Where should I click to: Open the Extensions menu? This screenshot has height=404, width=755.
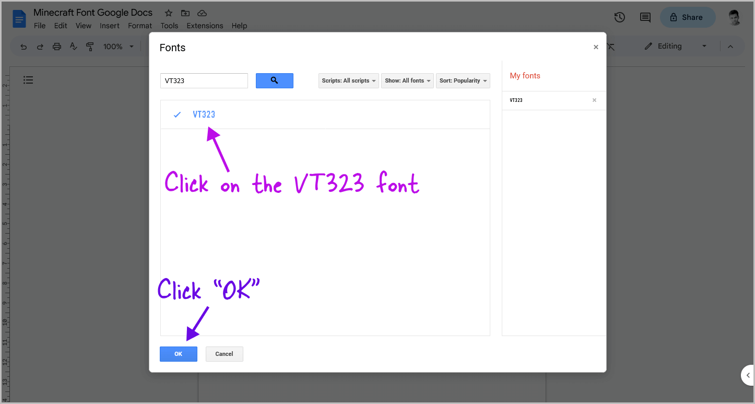pyautogui.click(x=205, y=26)
